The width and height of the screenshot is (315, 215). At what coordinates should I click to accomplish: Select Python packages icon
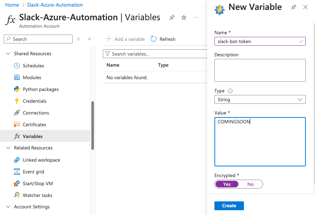click(x=17, y=89)
